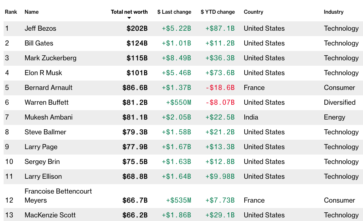Click Mukesh Ambani's name

48,117
